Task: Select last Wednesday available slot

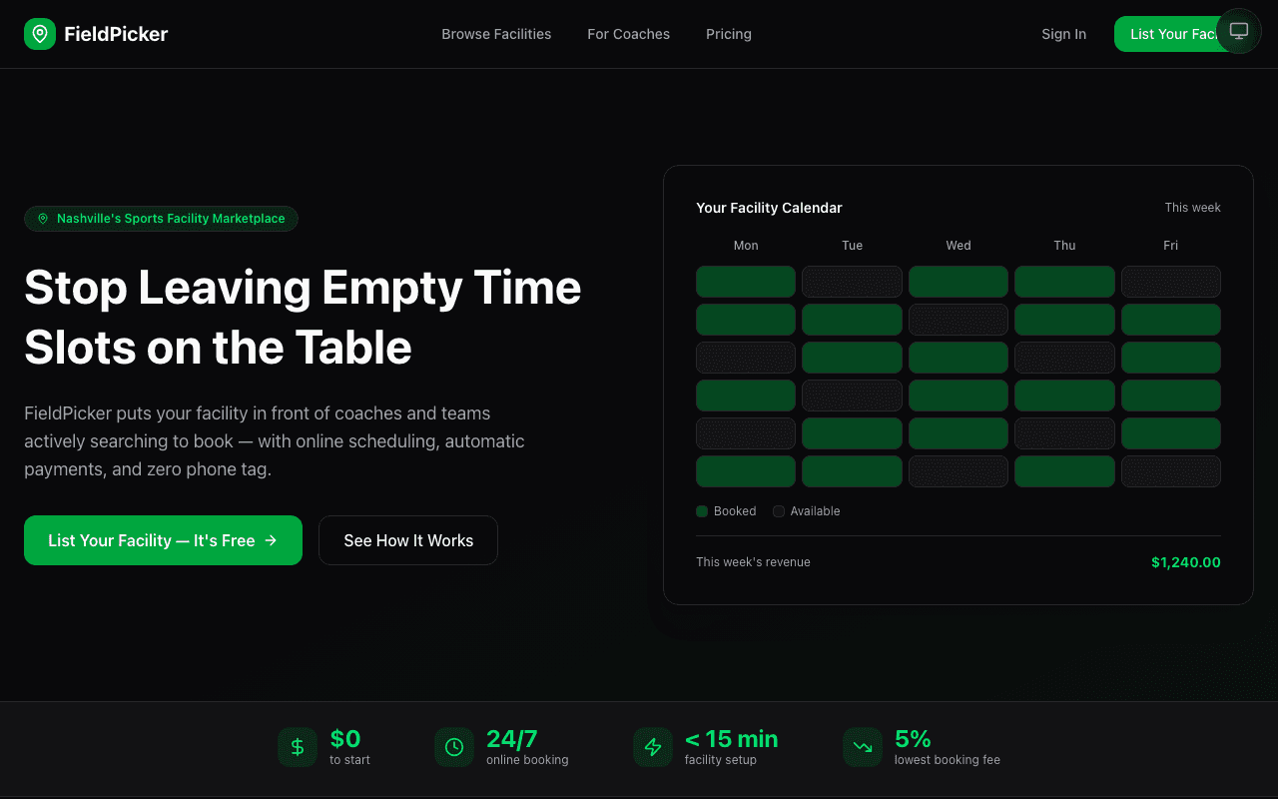Action: pos(958,471)
